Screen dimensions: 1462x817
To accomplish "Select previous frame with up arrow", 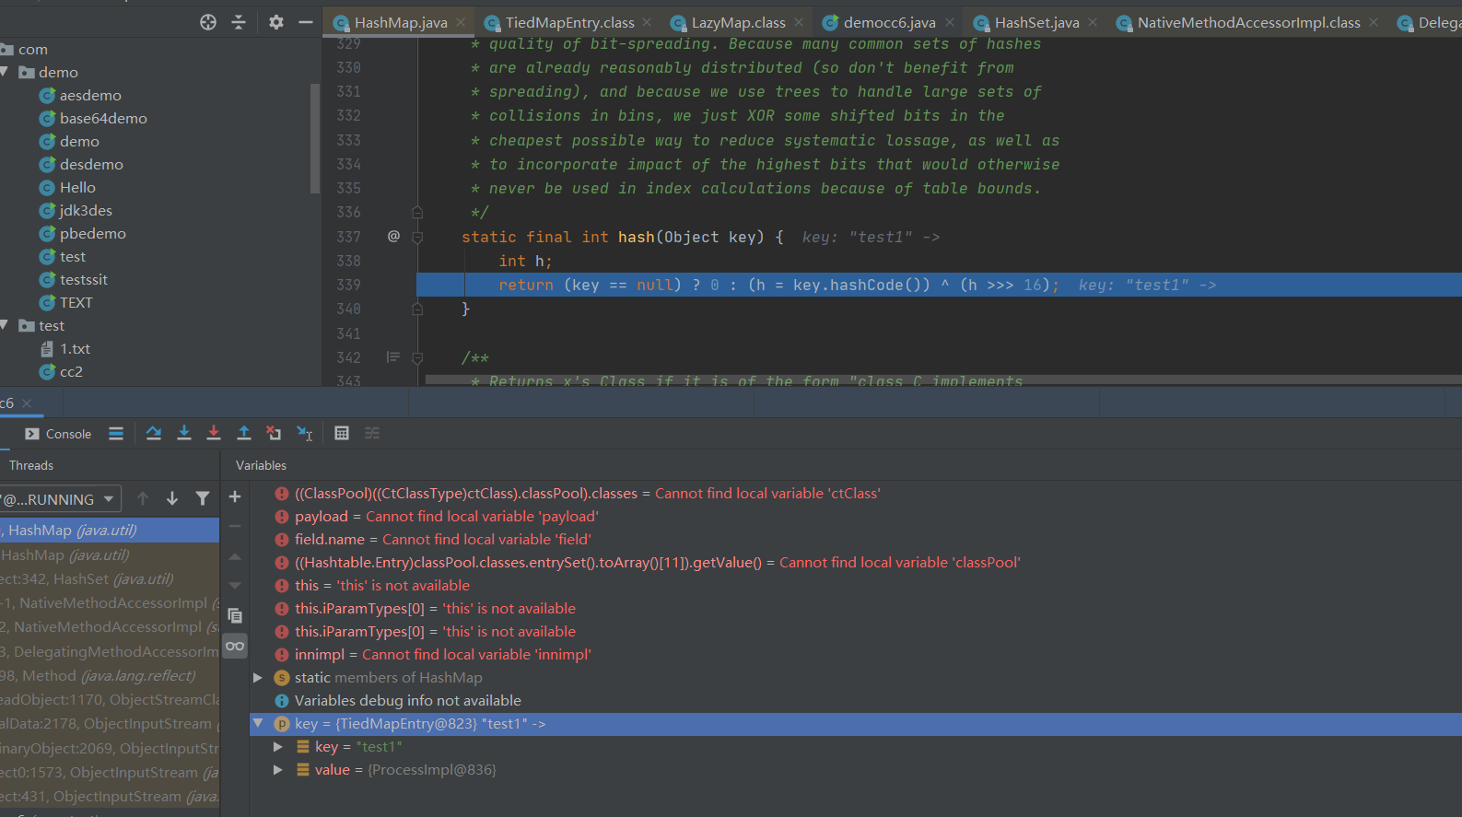I will 143,498.
